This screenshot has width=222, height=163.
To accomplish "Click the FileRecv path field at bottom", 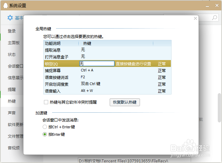I will [134, 160].
